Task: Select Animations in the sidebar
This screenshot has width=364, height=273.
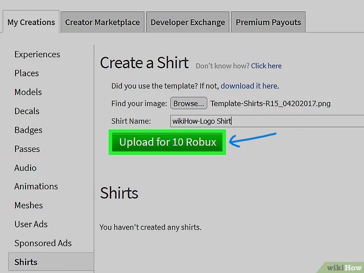Action: coord(36,186)
